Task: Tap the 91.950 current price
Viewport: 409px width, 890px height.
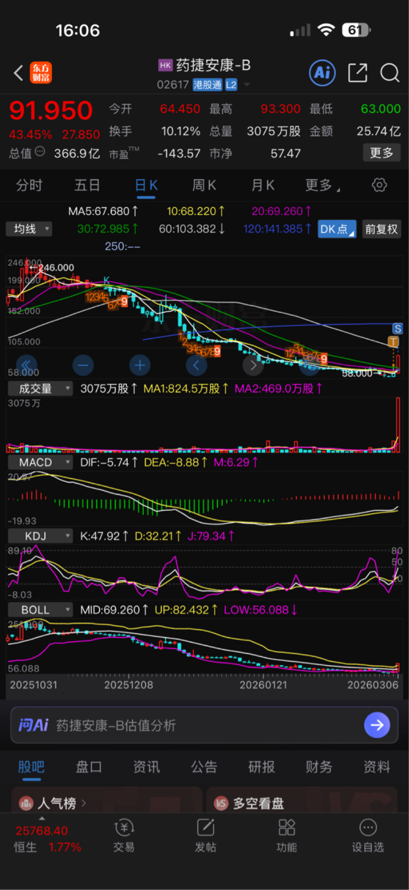Action: (x=51, y=111)
